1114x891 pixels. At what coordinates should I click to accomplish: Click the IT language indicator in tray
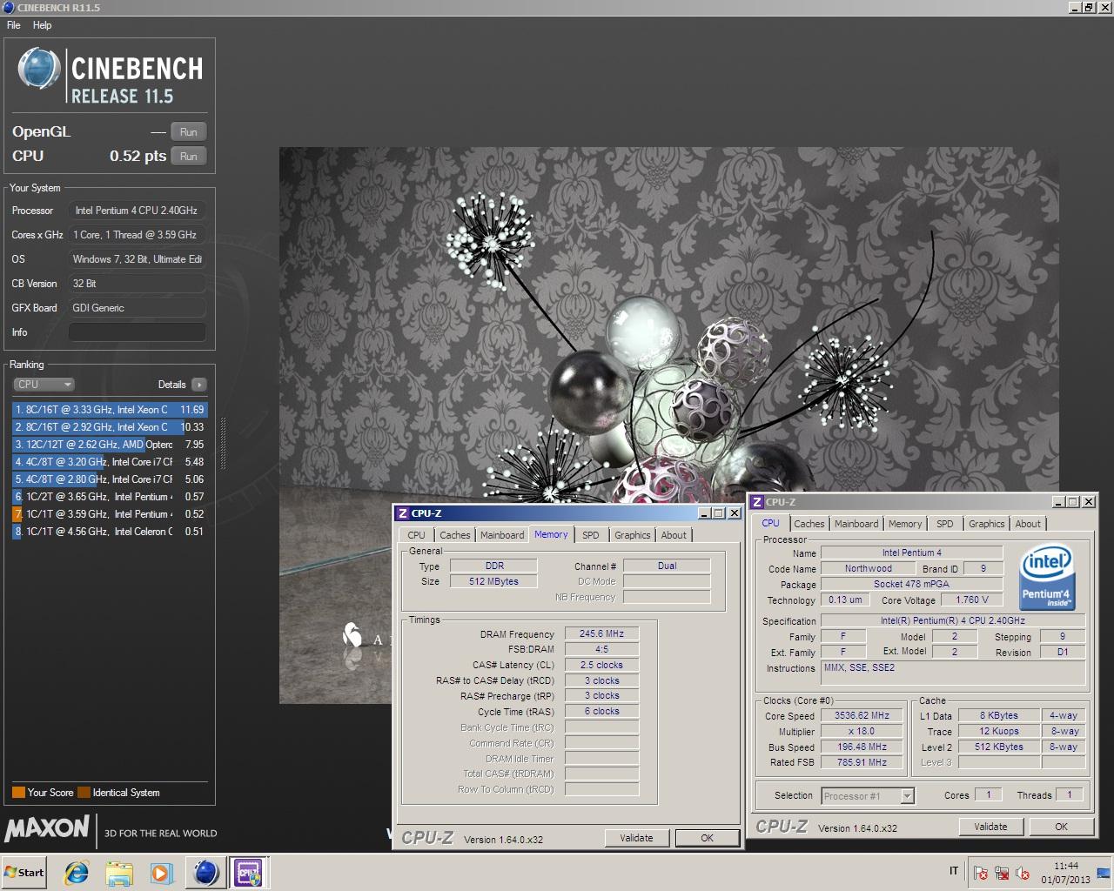[954, 871]
